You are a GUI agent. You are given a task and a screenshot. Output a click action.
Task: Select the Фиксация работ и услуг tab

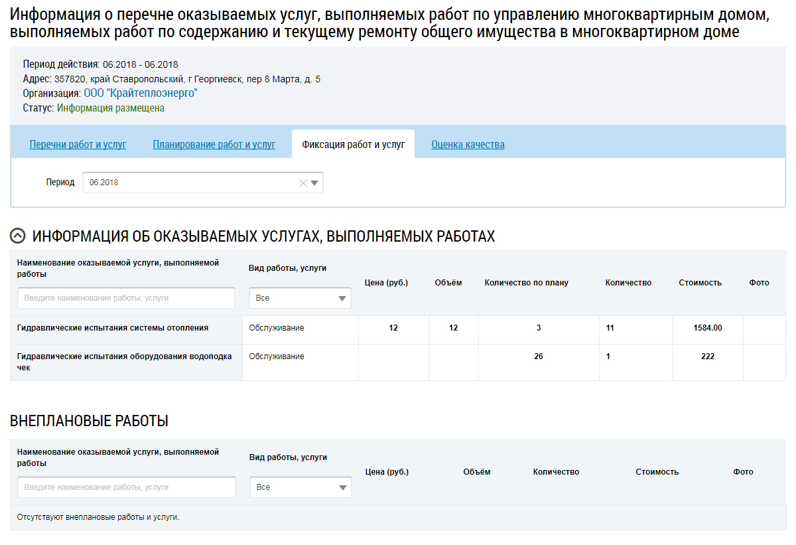[353, 144]
